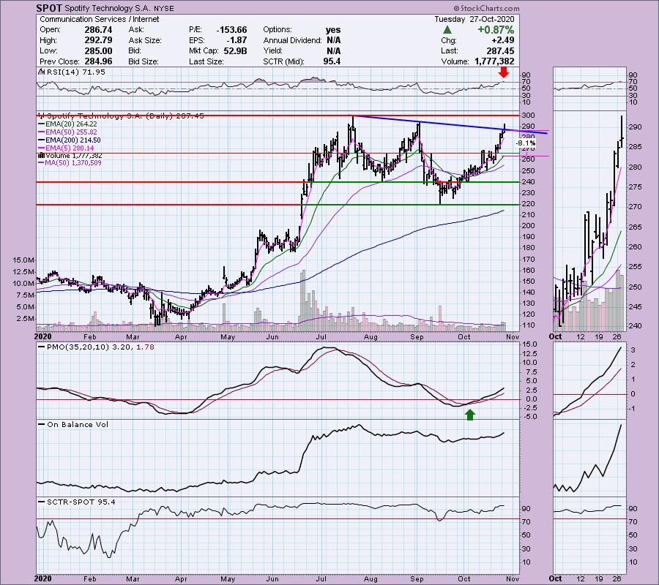
Task: Click the -8.1% annotation label
Action: [525, 143]
